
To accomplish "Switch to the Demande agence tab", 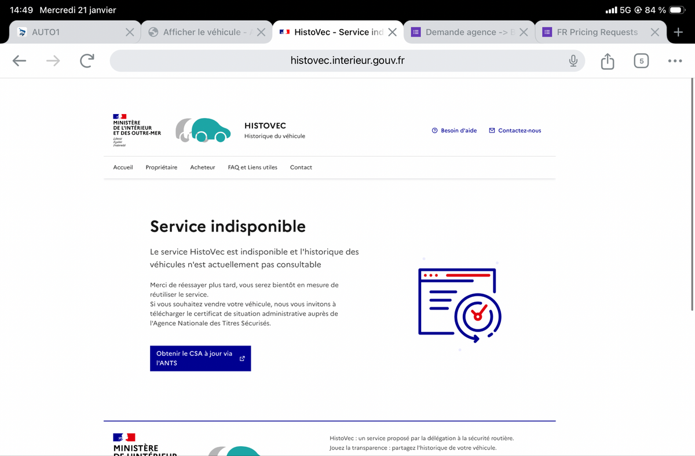I will pyautogui.click(x=463, y=32).
